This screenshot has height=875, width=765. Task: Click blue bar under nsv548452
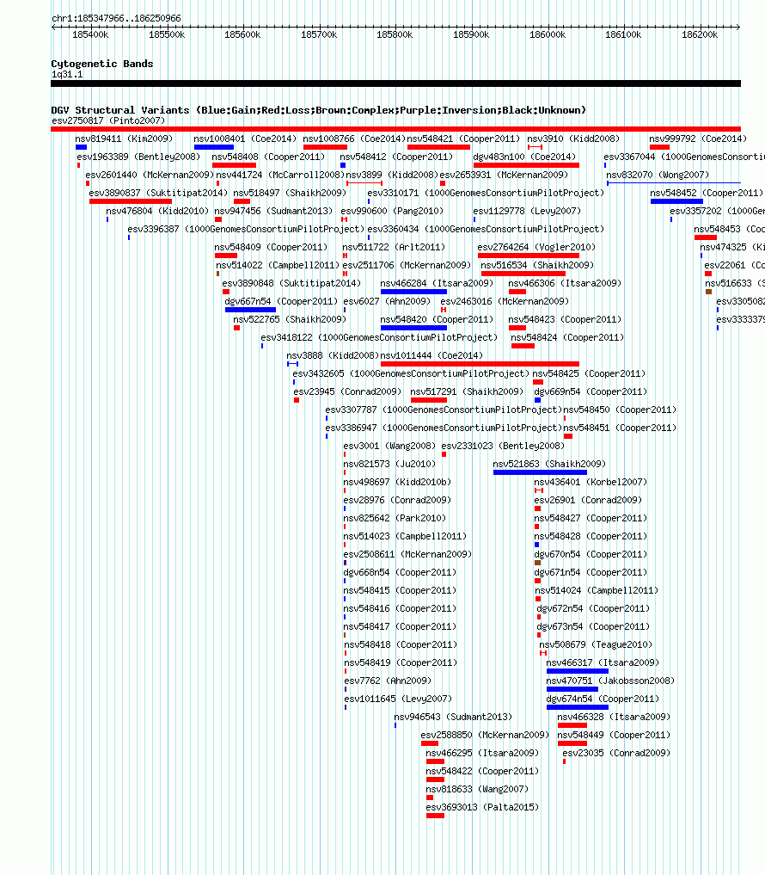pos(677,201)
